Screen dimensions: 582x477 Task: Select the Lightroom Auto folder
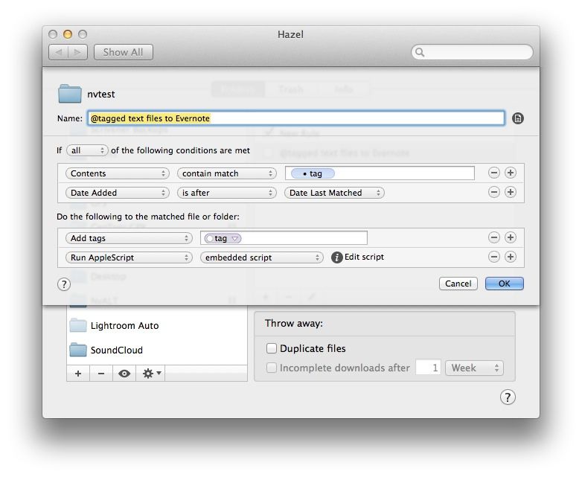124,325
